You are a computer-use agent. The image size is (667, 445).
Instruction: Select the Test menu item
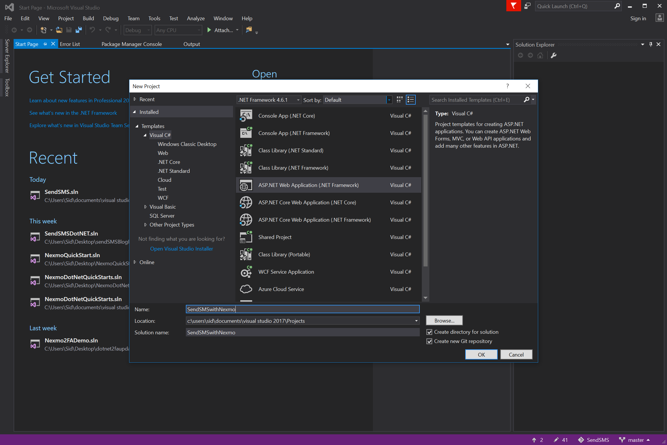tap(173, 18)
